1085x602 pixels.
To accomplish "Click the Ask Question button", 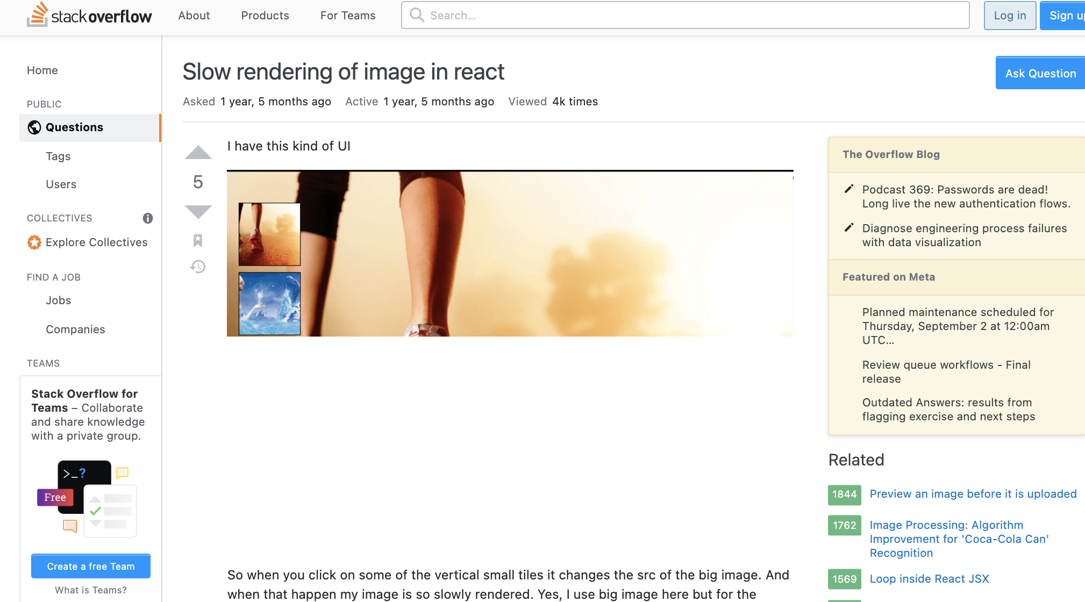I will click(x=1040, y=73).
